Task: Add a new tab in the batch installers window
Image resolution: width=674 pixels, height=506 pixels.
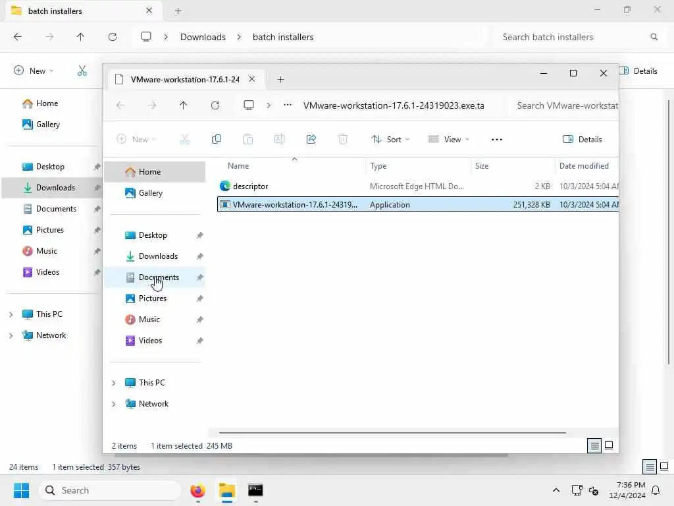Action: 178,11
